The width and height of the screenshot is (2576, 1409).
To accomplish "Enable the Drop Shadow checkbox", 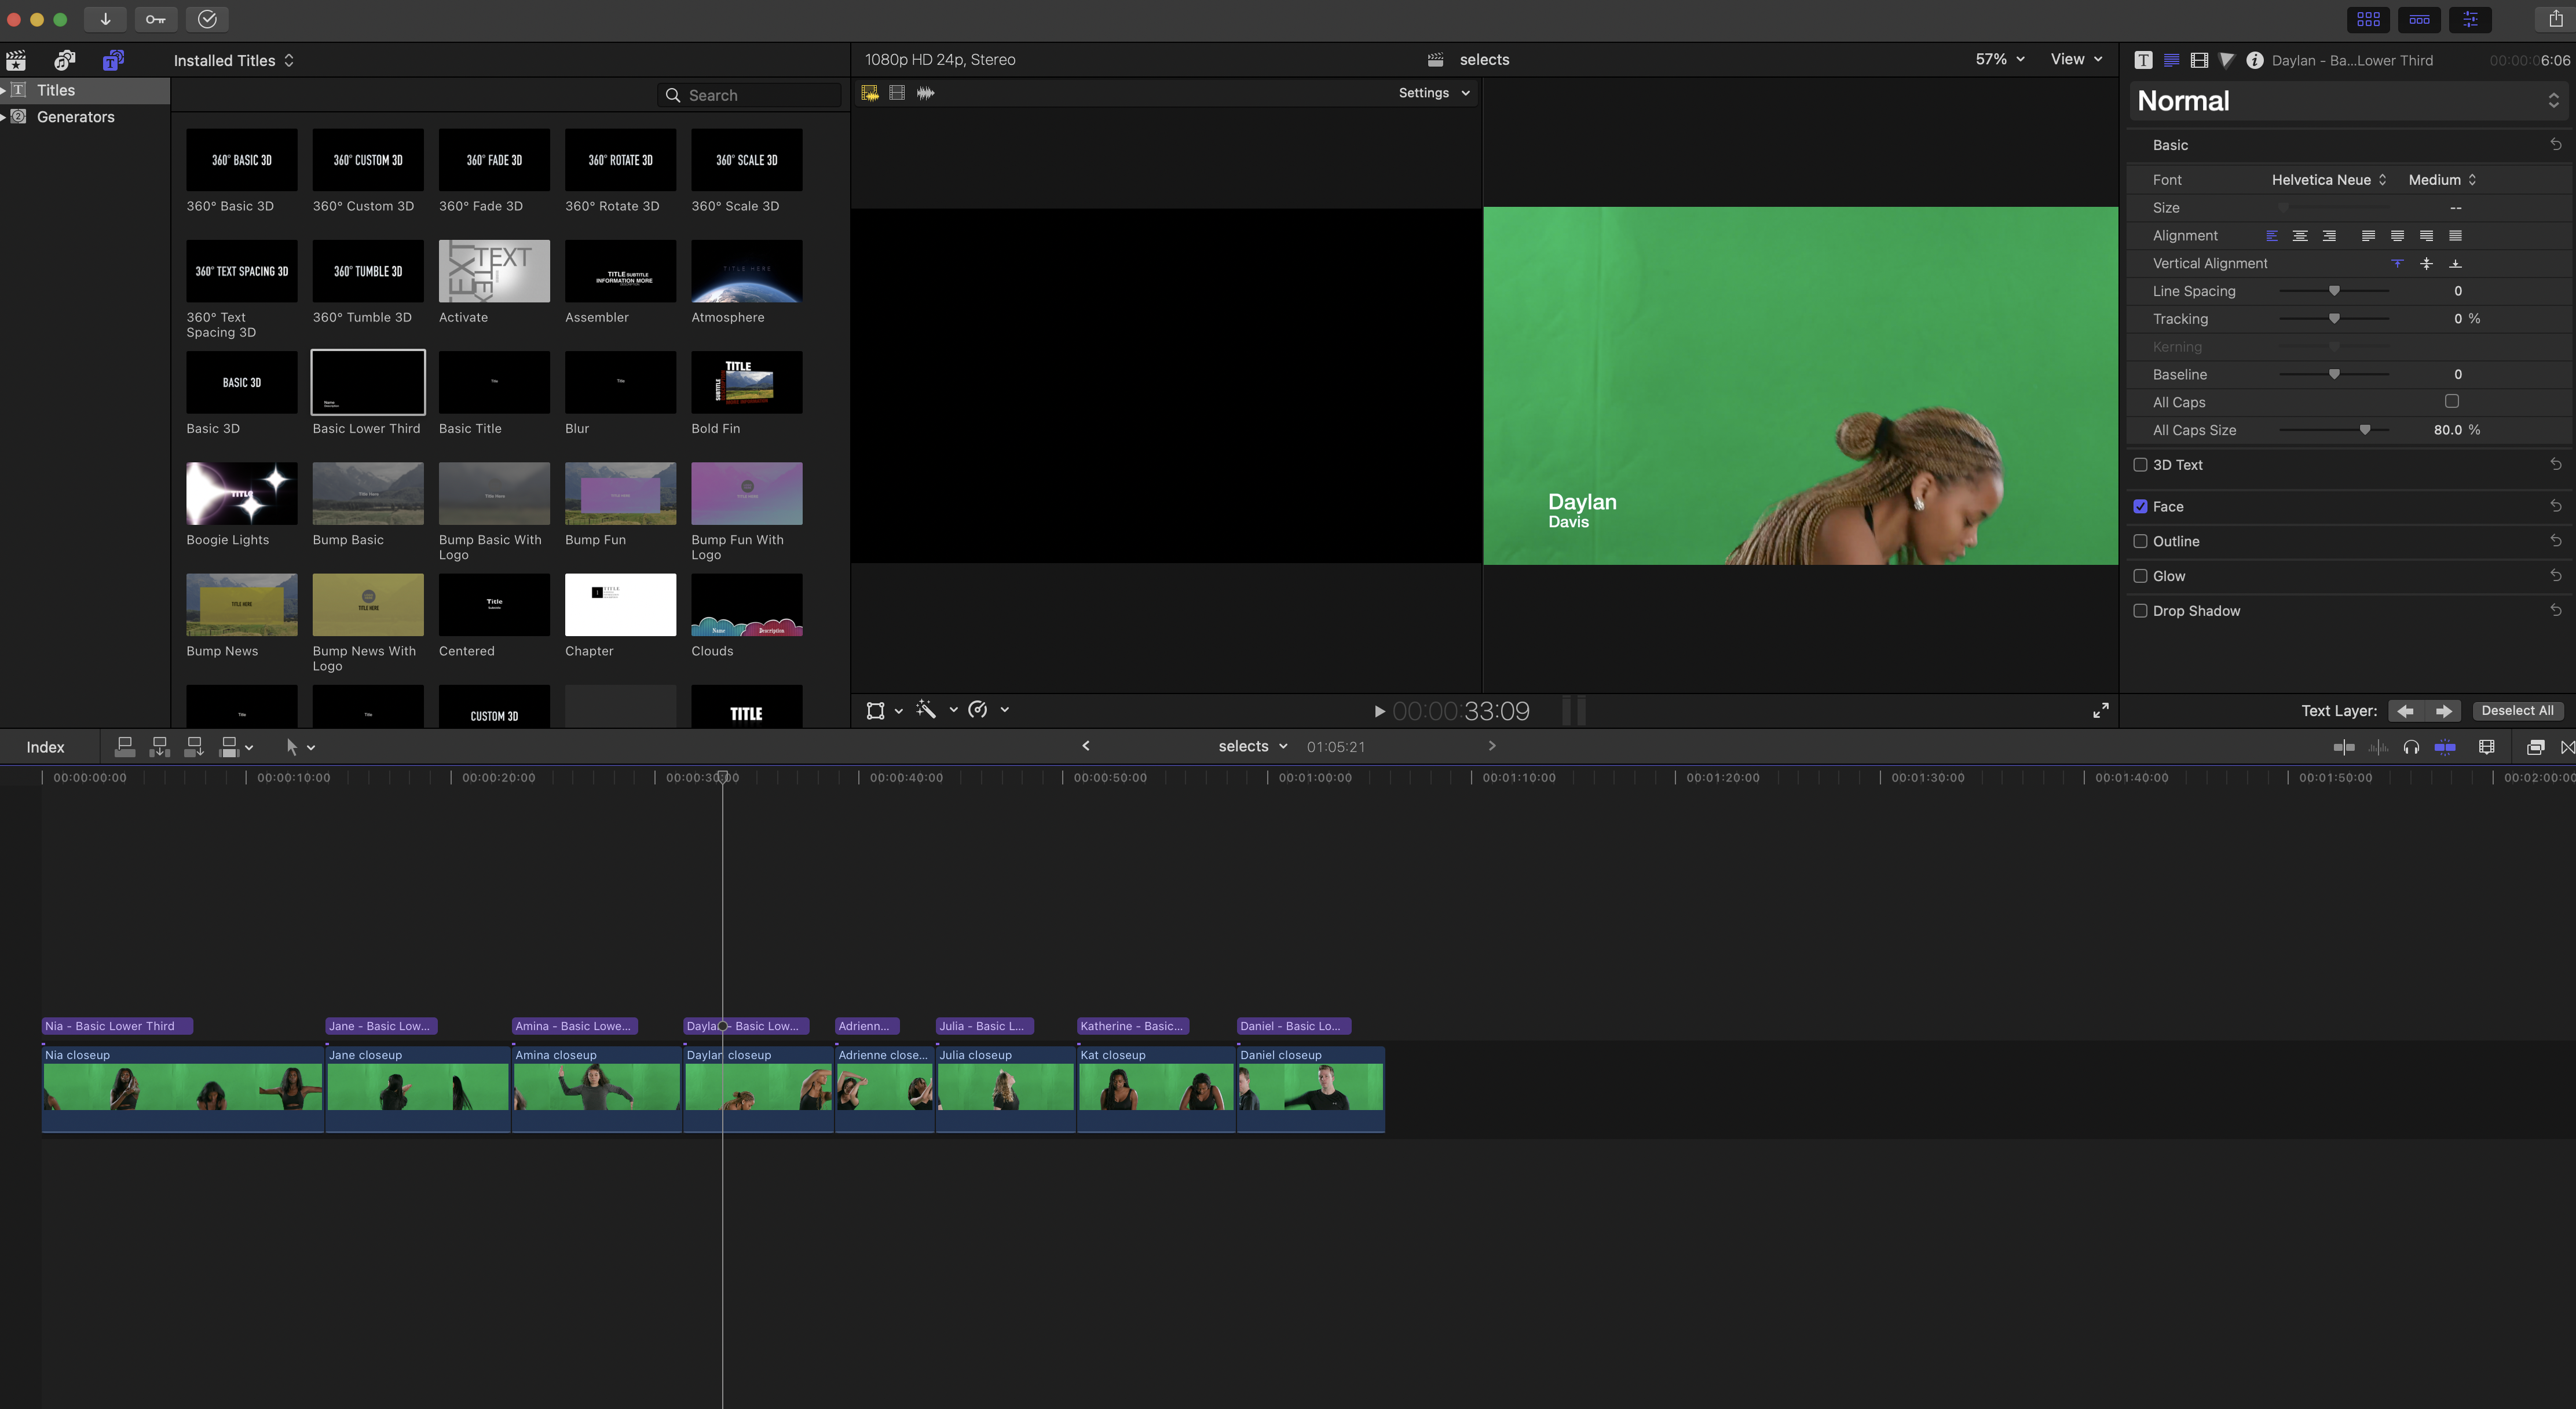I will (x=2140, y=611).
